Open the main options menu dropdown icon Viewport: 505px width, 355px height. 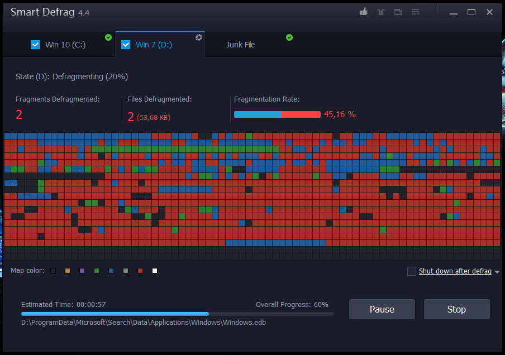click(415, 12)
